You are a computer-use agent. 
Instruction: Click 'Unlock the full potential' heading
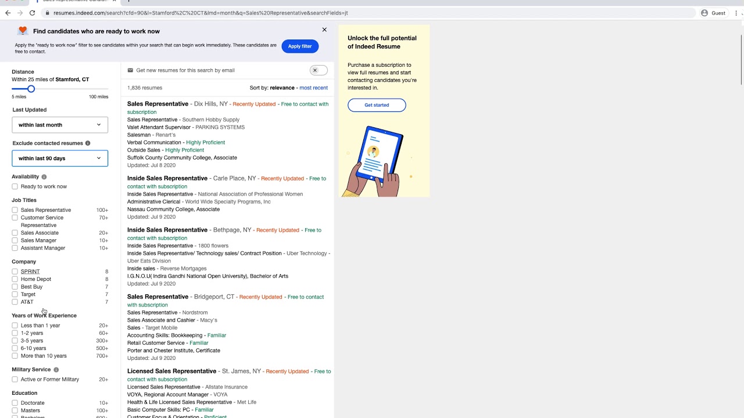(382, 42)
